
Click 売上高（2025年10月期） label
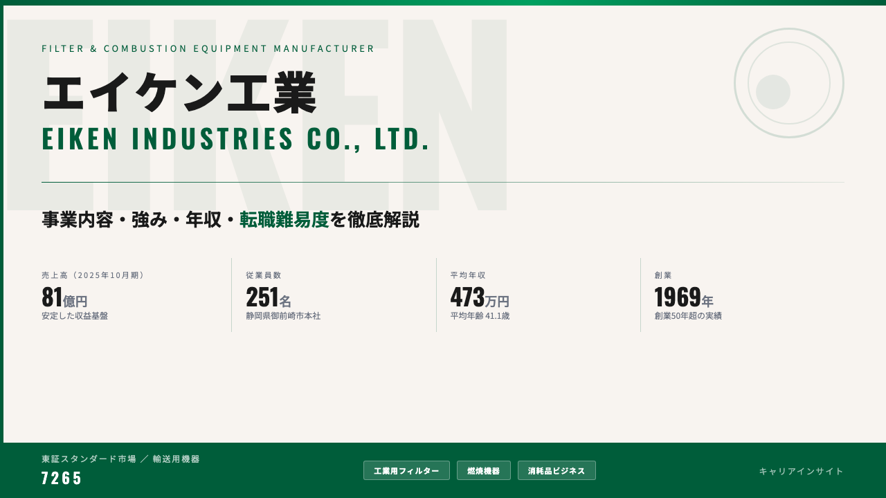[x=94, y=275]
